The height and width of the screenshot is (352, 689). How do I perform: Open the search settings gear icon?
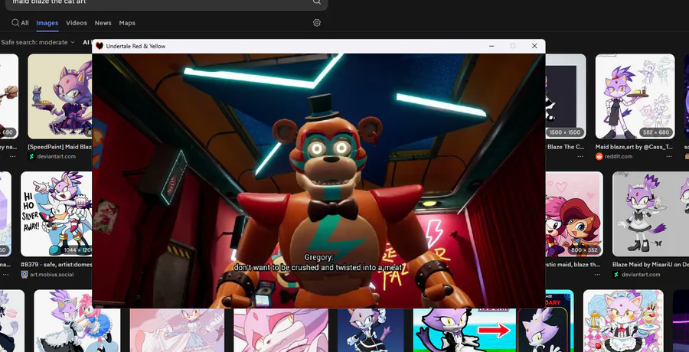[317, 23]
